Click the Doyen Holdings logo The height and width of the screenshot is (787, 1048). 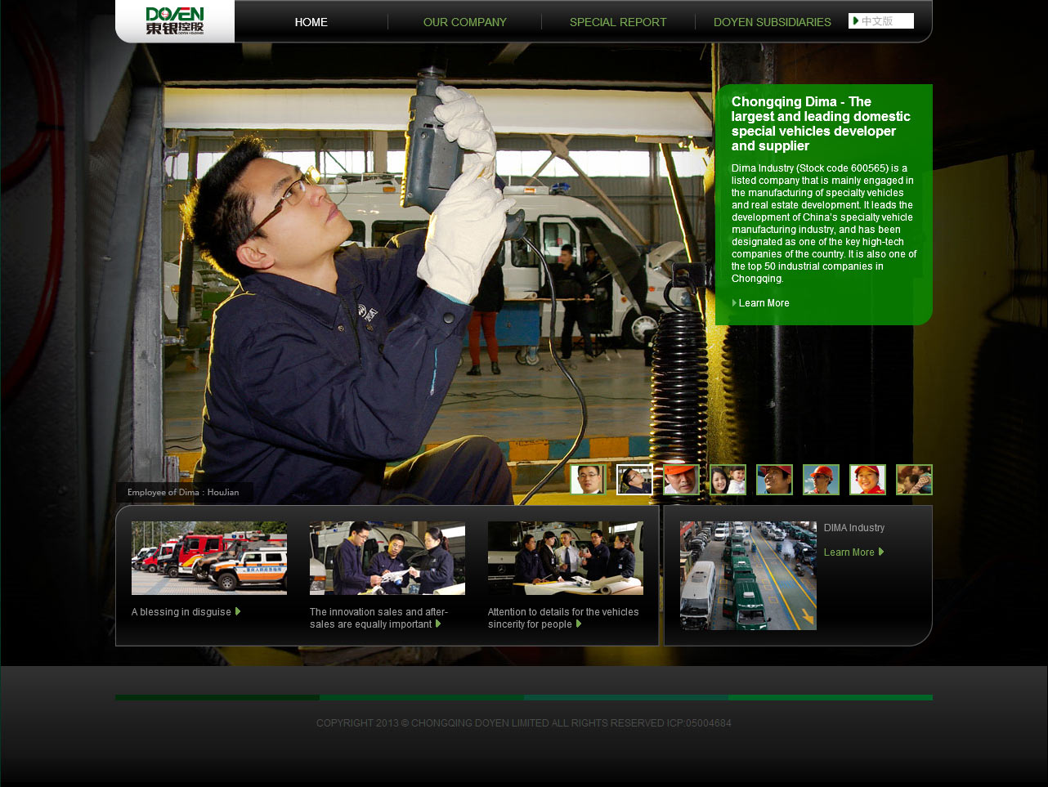click(175, 20)
